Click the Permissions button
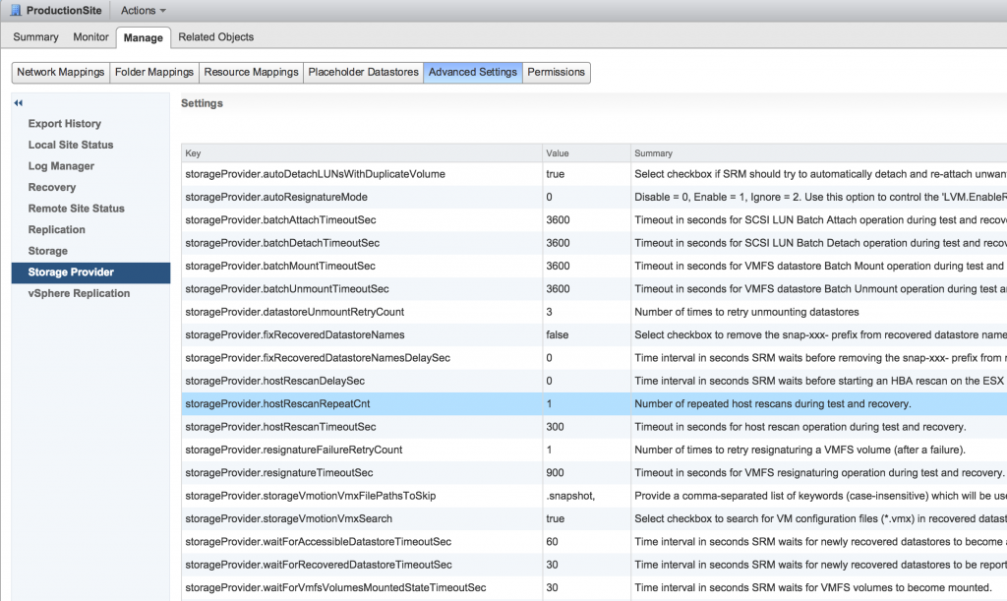Image resolution: width=1007 pixels, height=601 pixels. (x=556, y=72)
